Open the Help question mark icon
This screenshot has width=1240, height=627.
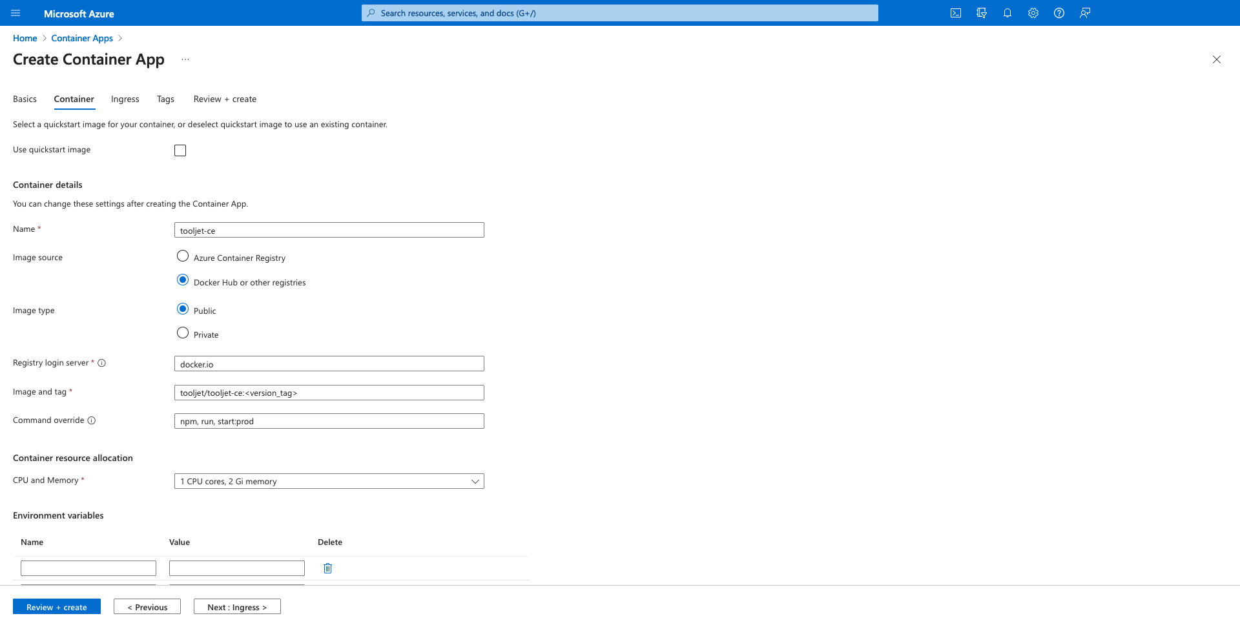(1059, 13)
